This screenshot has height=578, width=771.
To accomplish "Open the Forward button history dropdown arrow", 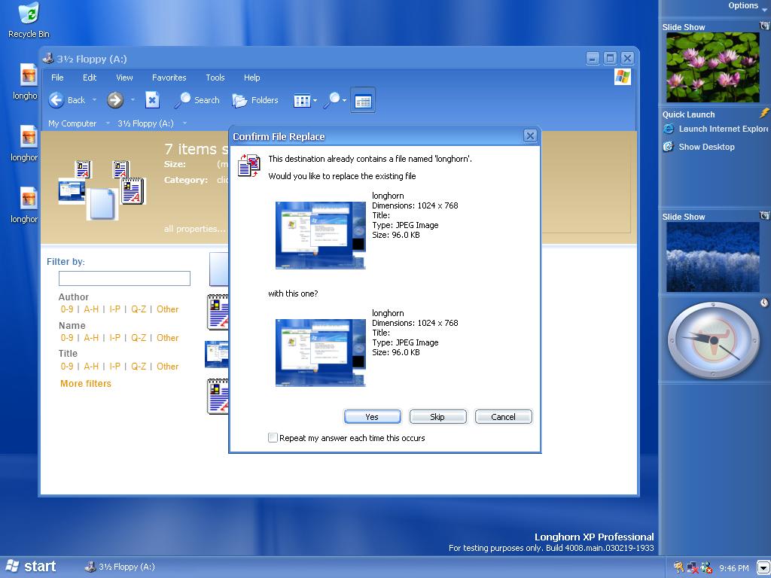I will click(133, 100).
